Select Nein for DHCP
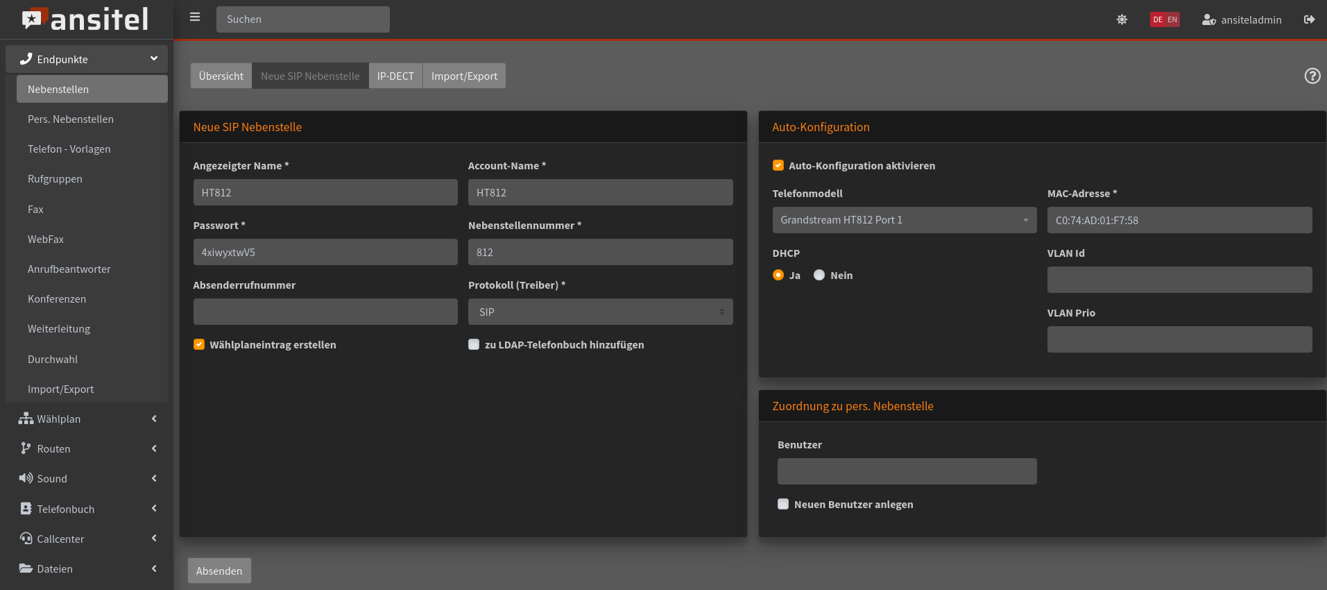 (819, 275)
